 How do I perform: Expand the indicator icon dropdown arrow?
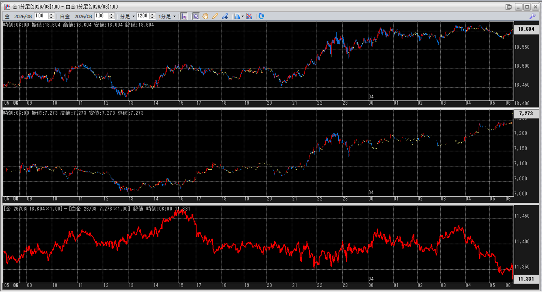click(x=243, y=16)
